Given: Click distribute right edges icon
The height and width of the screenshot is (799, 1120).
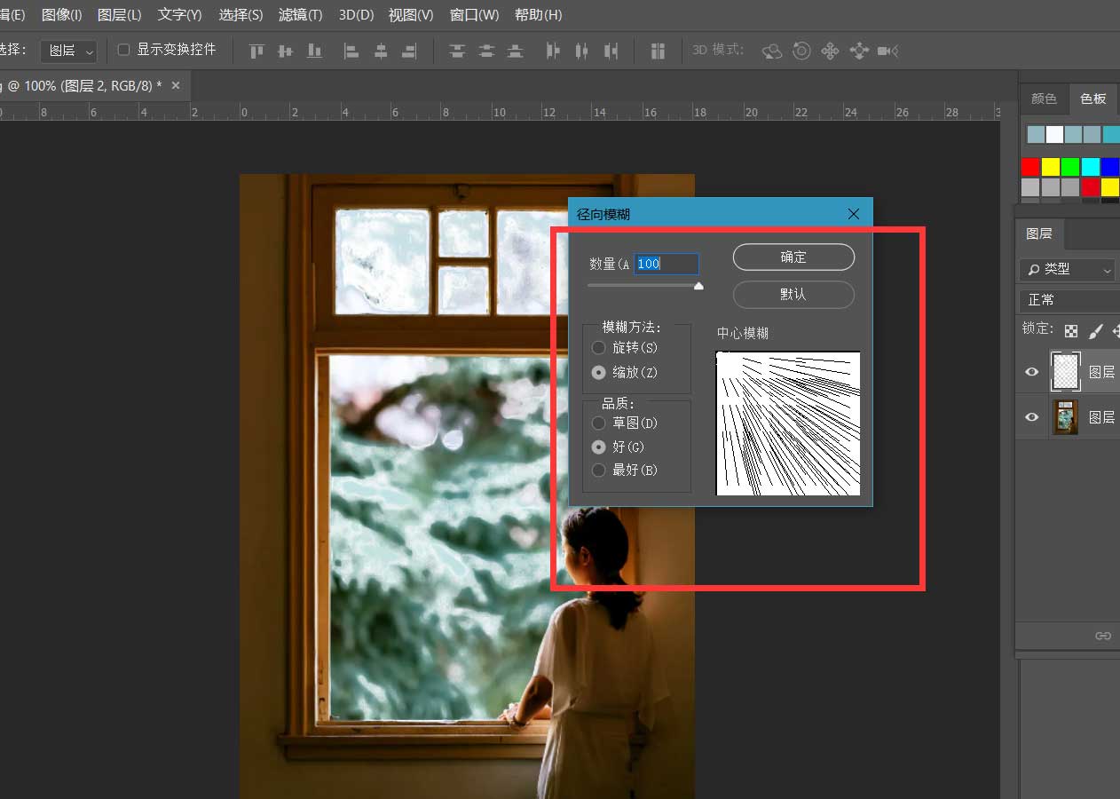Looking at the screenshot, I should pos(611,51).
